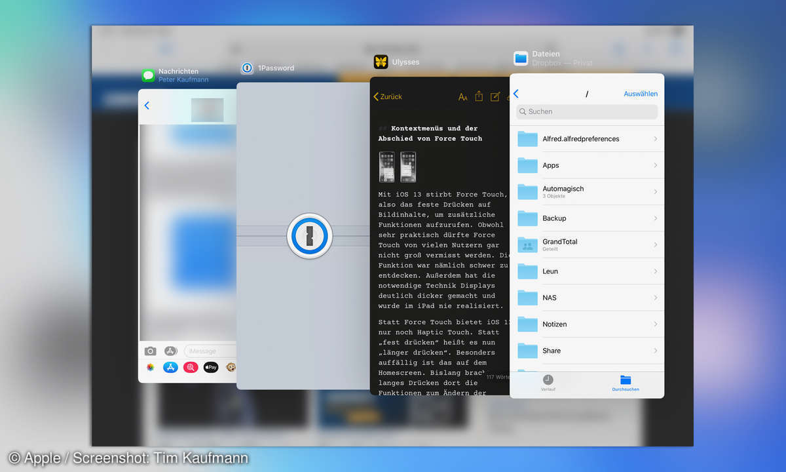Expand chevron on Share row
Screen dimensions: 786x472
(x=655, y=351)
